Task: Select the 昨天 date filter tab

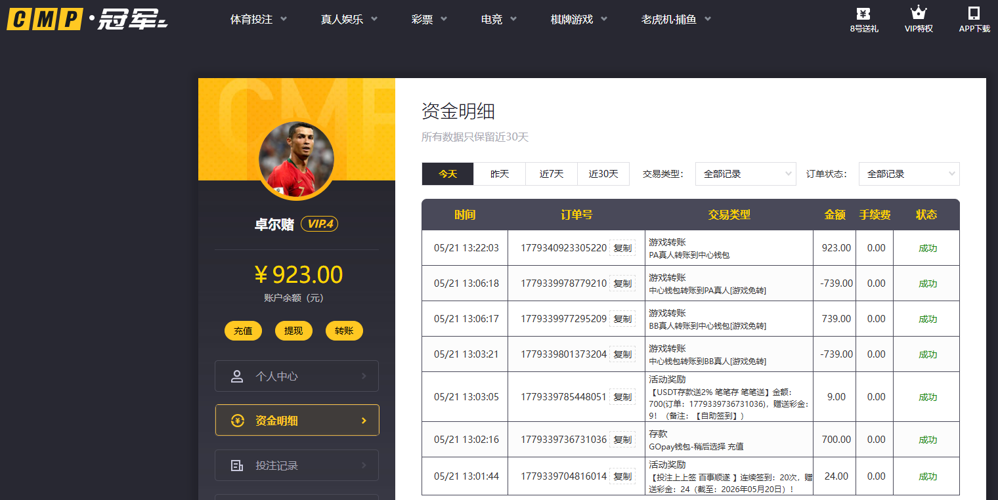Action: (500, 174)
